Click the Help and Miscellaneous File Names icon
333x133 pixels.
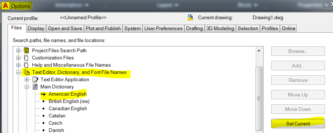26,65
